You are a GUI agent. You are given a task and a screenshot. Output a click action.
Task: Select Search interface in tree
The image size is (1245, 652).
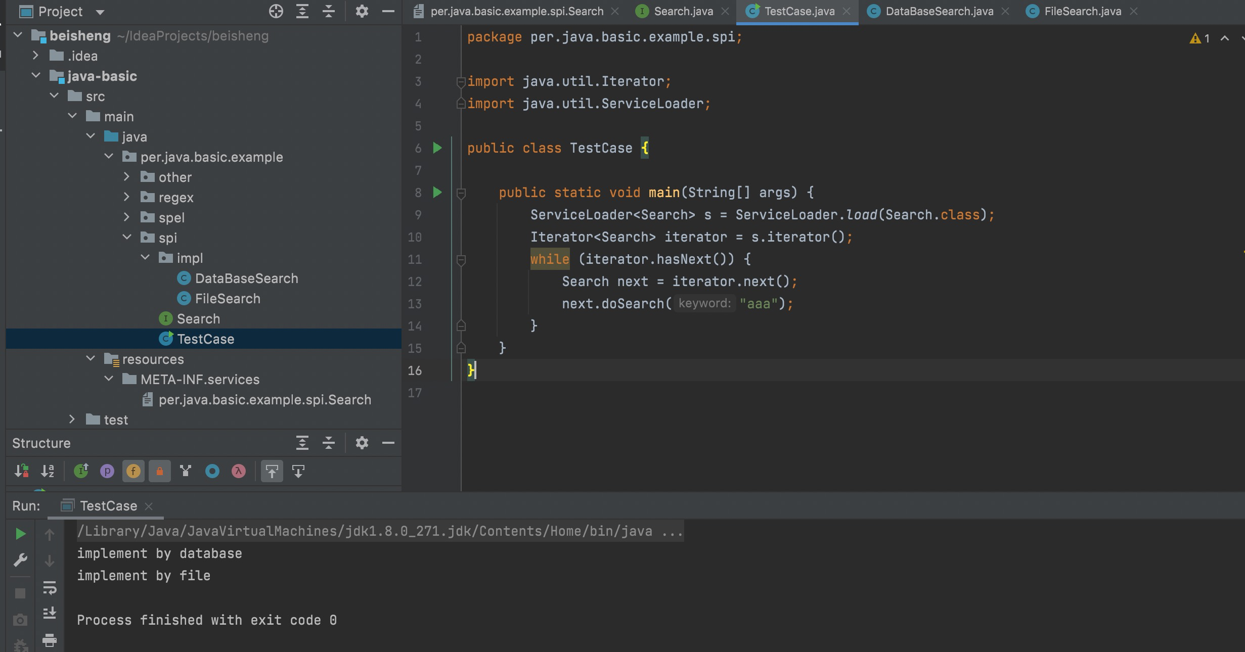pos(190,319)
